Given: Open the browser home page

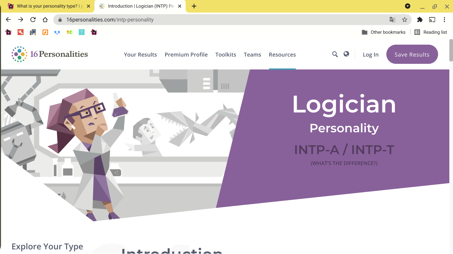Looking at the screenshot, I should 45,20.
